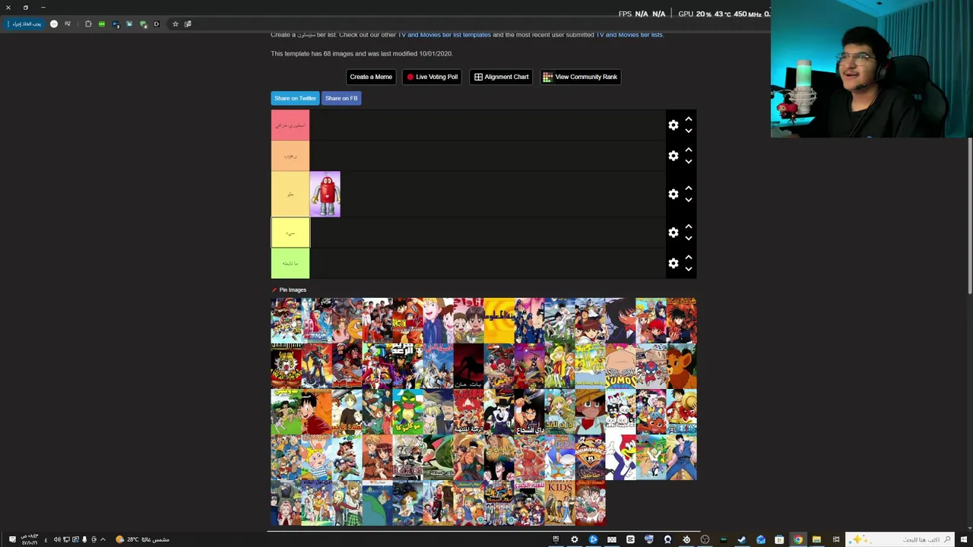This screenshot has width=973, height=547.
Task: Move the yellow tier row up
Action: point(689,226)
